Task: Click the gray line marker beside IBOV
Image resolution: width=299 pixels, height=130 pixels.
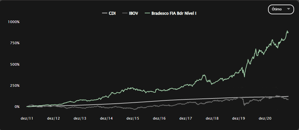Action: [124, 13]
